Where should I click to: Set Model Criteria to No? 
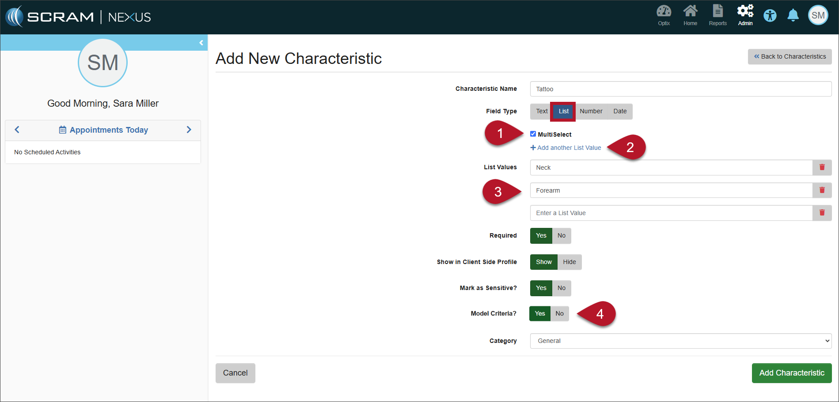pos(560,314)
